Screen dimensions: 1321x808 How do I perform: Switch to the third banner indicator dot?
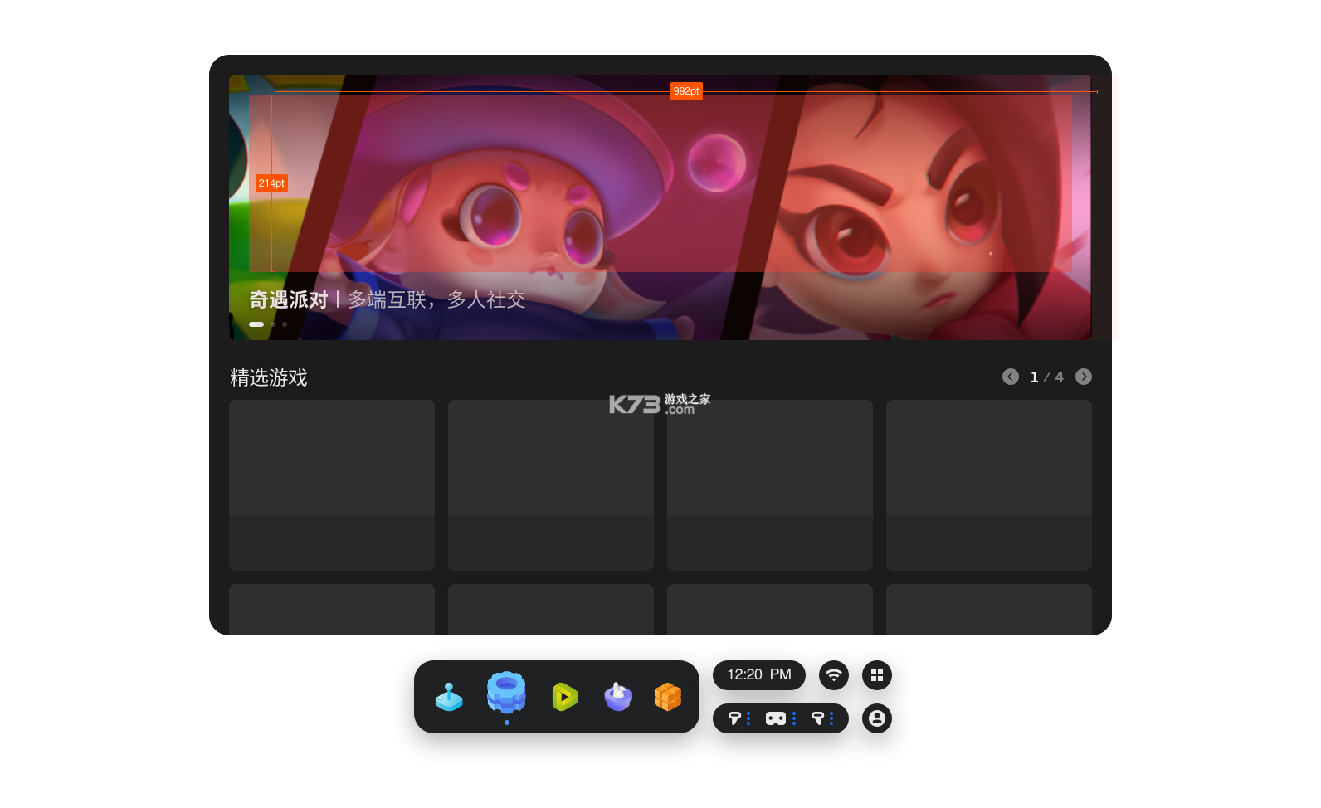pyautogui.click(x=285, y=324)
